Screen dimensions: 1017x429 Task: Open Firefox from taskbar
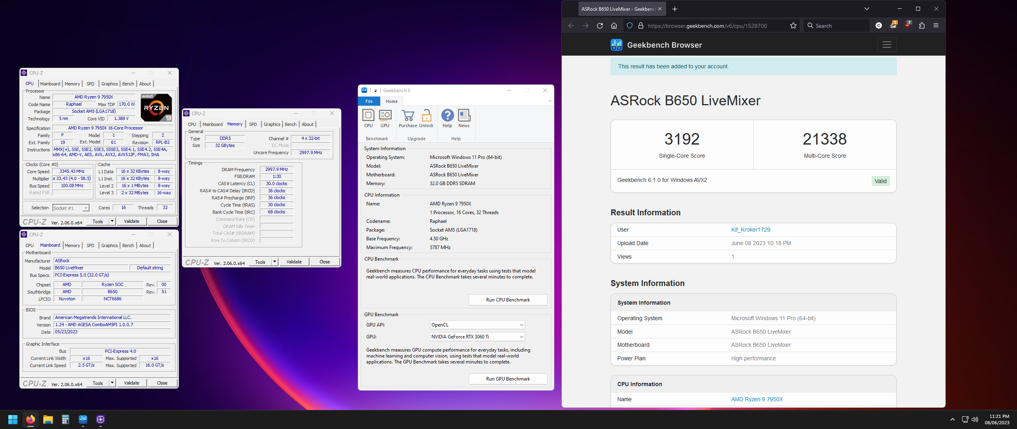31,419
